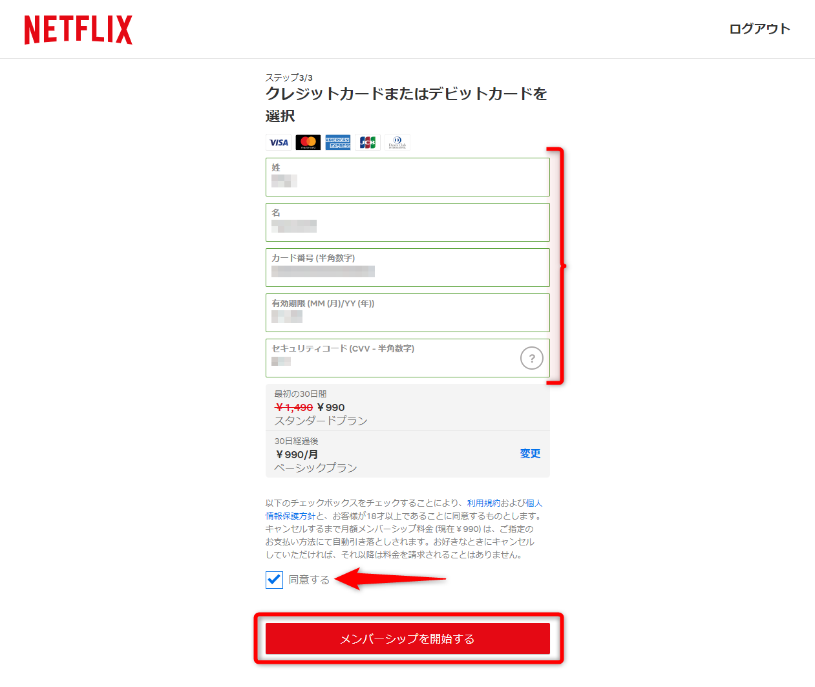
Task: Select the VISA card brand icon
Action: pos(278,142)
